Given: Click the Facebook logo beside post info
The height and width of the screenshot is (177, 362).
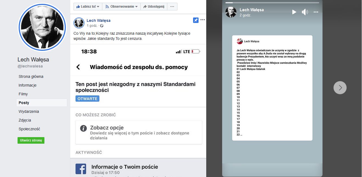Looking at the screenshot, I should click(81, 169).
